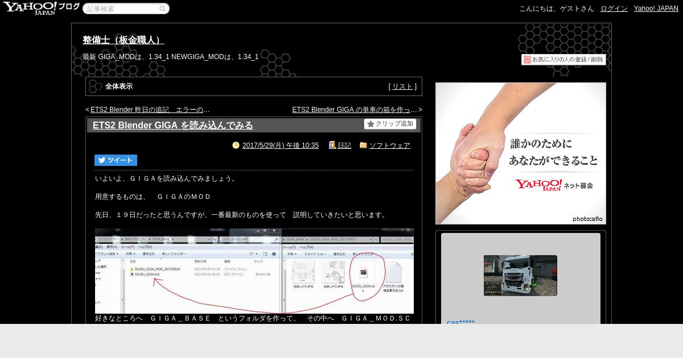Click the text 用意するものは、 ＧＩＧＡのＭＯＤ
683x358 pixels.
(x=153, y=197)
